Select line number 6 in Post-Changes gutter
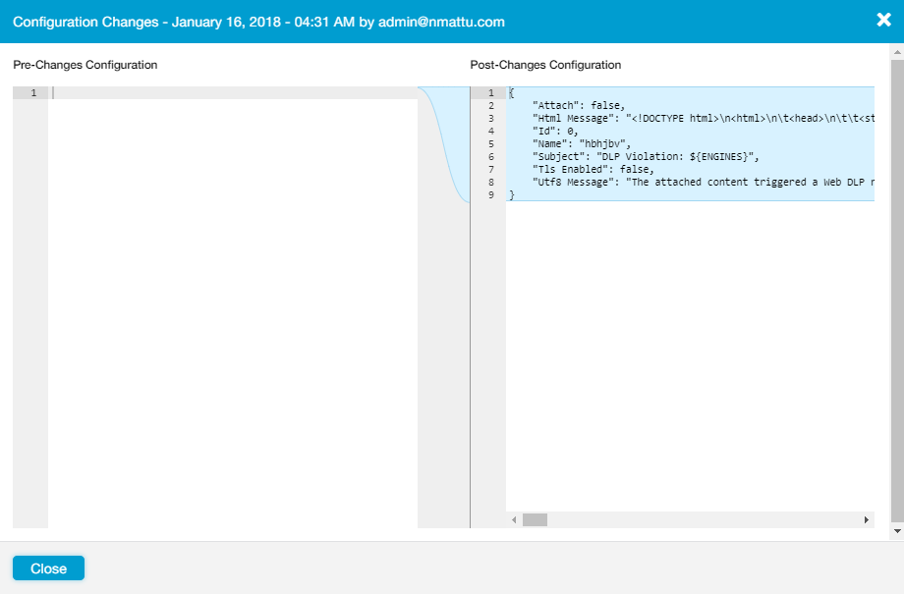This screenshot has width=904, height=594. pyautogui.click(x=490, y=157)
